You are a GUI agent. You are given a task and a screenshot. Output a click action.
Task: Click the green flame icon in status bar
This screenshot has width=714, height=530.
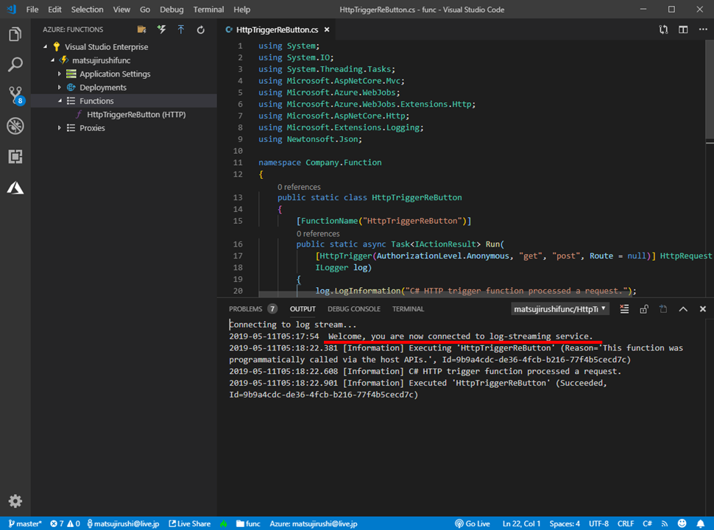(224, 523)
